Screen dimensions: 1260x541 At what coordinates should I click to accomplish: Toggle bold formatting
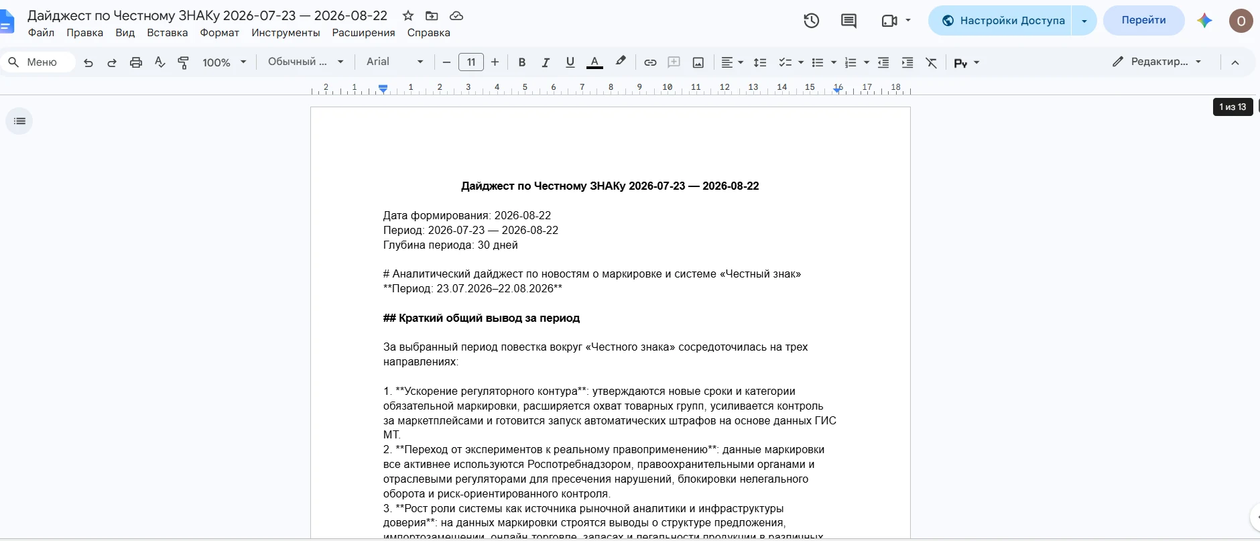coord(522,62)
